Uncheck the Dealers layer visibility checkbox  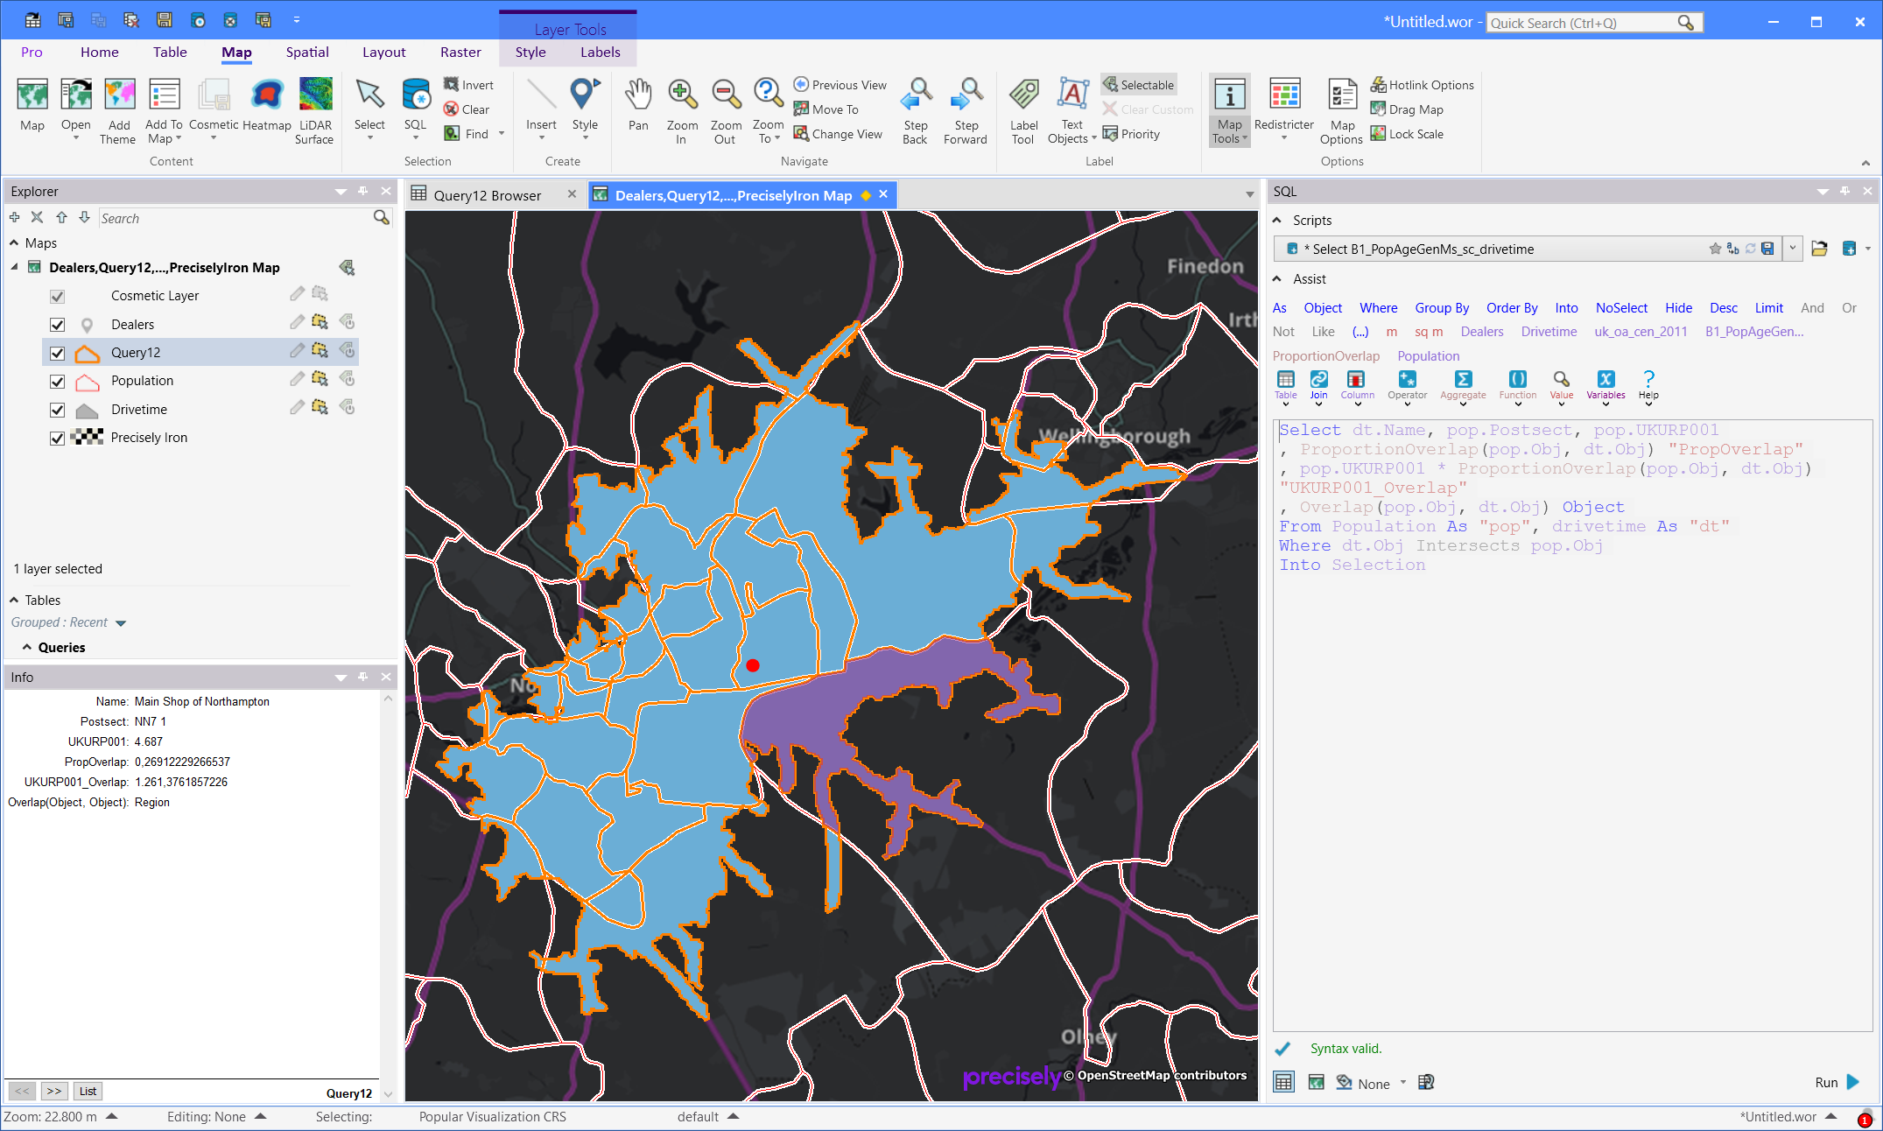[x=58, y=325]
